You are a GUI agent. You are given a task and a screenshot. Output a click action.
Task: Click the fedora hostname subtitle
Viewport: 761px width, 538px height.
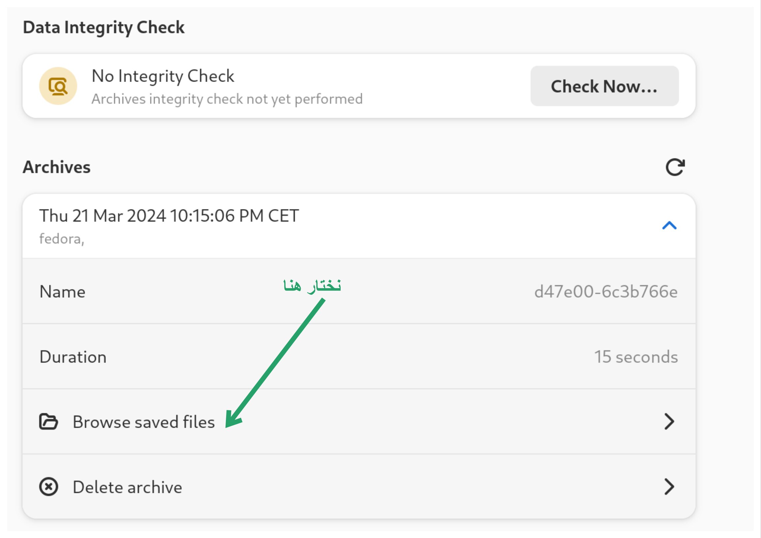pos(62,239)
